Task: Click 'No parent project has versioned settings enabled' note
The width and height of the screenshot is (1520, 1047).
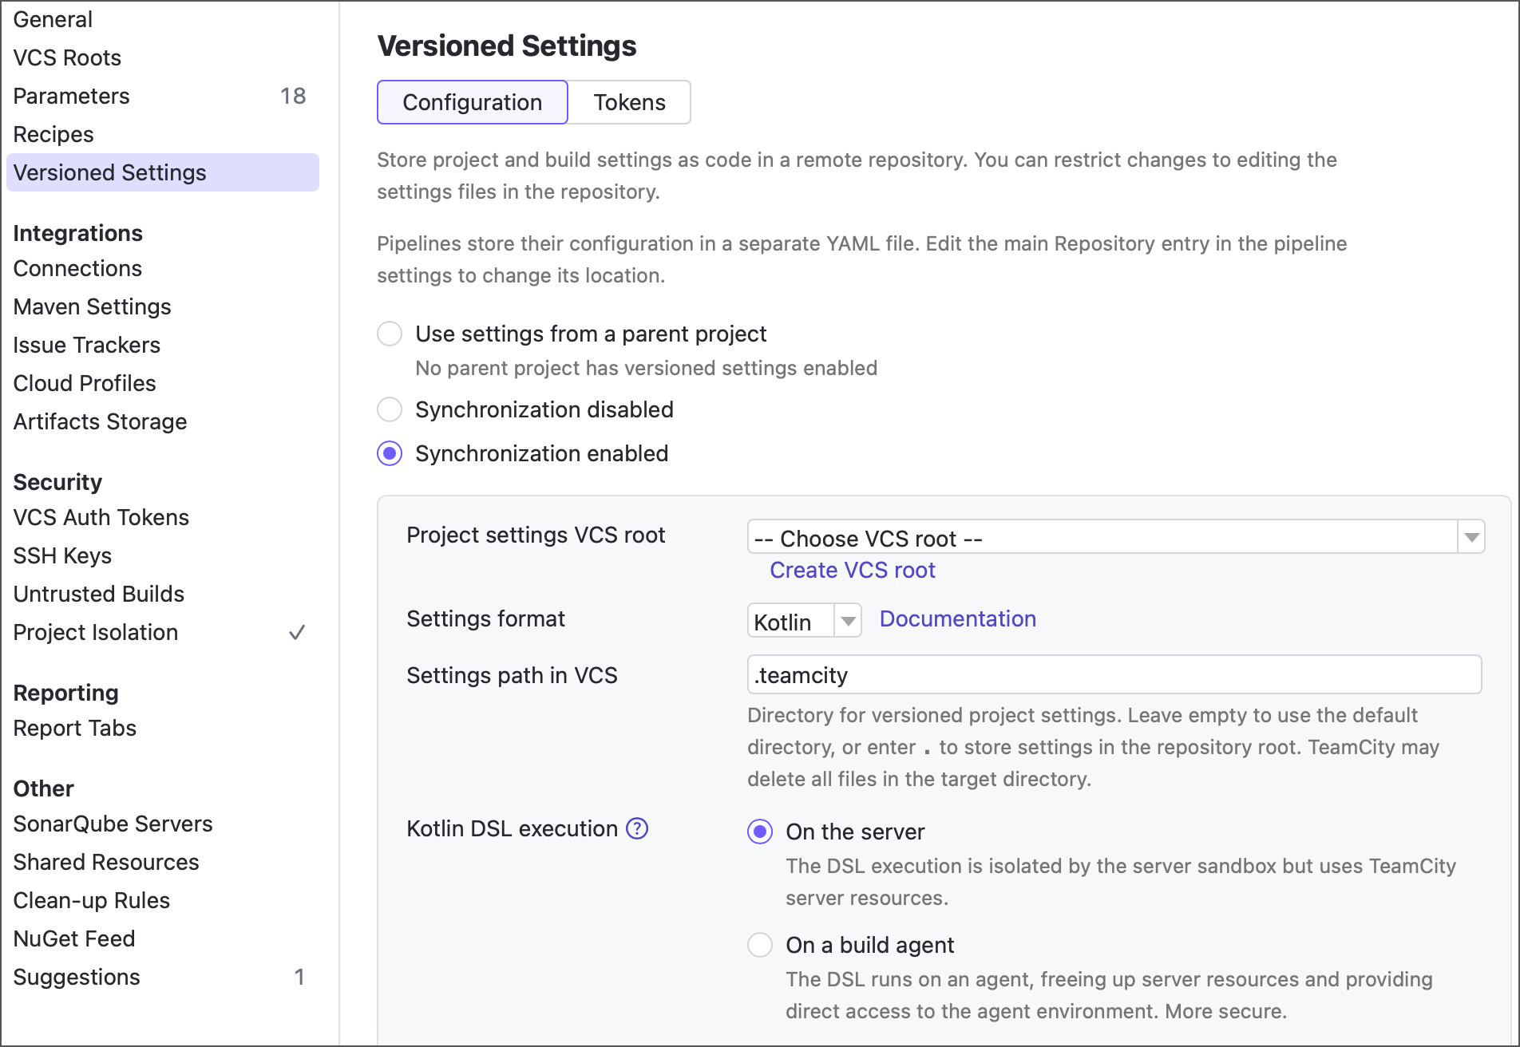Action: (646, 368)
